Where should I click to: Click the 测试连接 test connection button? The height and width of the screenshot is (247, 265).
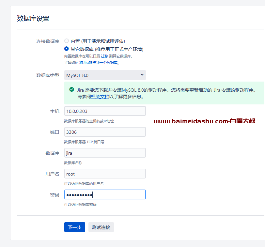tap(101, 227)
